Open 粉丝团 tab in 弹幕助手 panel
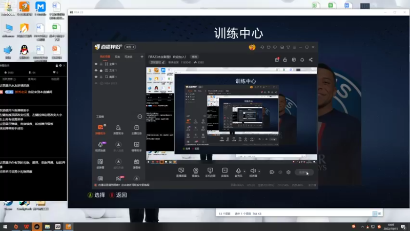Viewport: 410px width, 231px height. (55, 79)
